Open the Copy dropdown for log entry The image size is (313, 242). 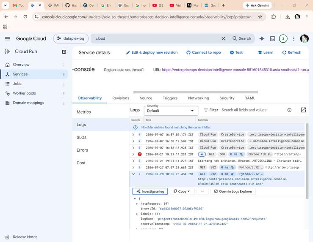click(182, 191)
